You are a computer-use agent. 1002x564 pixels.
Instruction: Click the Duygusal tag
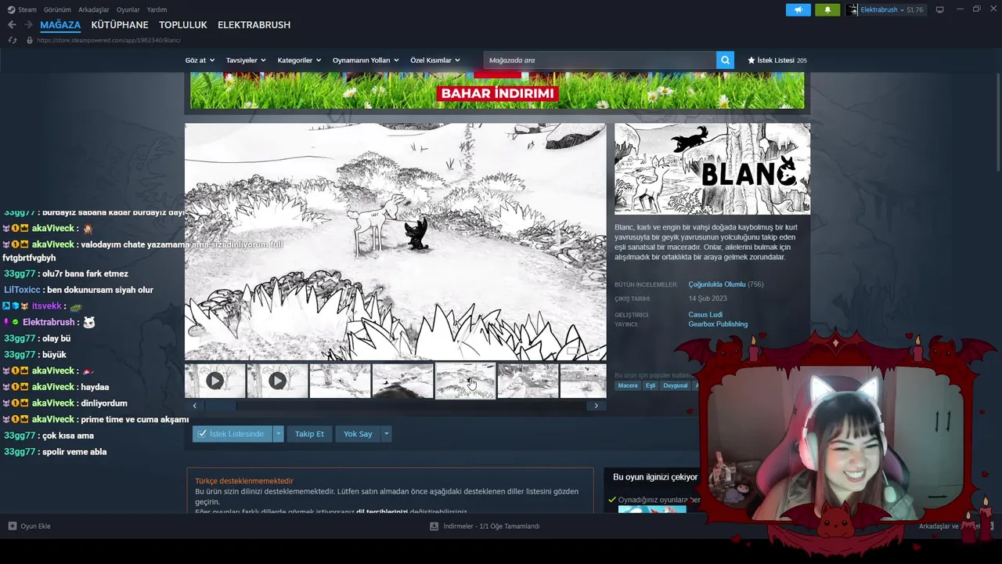[x=676, y=385]
